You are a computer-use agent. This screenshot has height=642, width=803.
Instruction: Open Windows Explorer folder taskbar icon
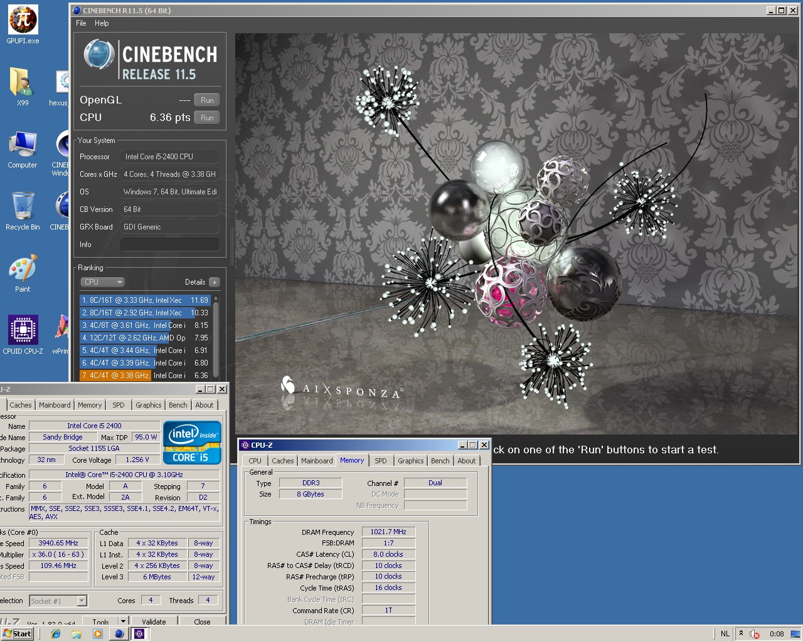click(x=77, y=634)
